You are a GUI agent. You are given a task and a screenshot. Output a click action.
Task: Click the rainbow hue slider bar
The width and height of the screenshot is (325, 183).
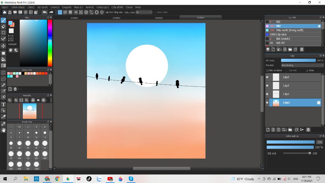pyautogui.click(x=50, y=43)
